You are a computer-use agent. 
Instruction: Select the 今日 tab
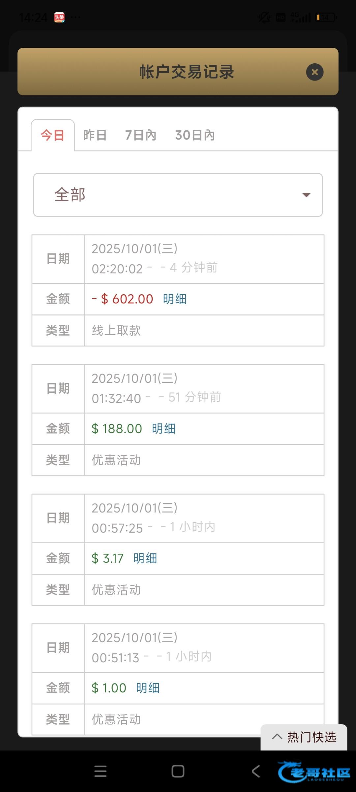[53, 135]
